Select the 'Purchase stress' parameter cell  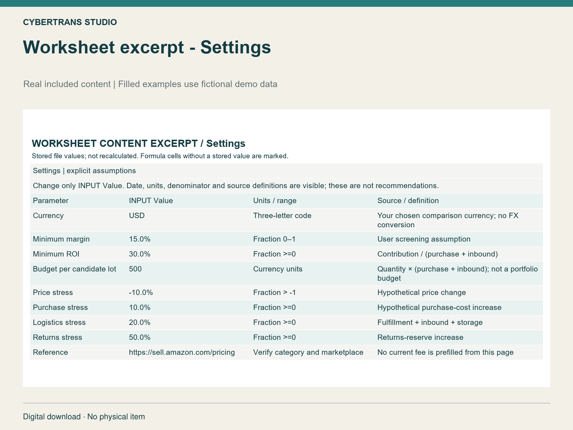coord(60,308)
